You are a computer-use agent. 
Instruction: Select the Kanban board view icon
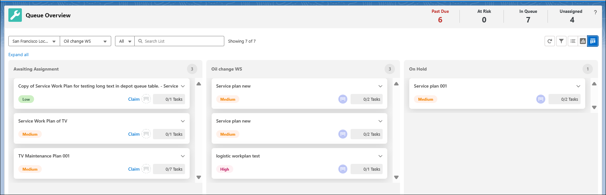click(593, 41)
